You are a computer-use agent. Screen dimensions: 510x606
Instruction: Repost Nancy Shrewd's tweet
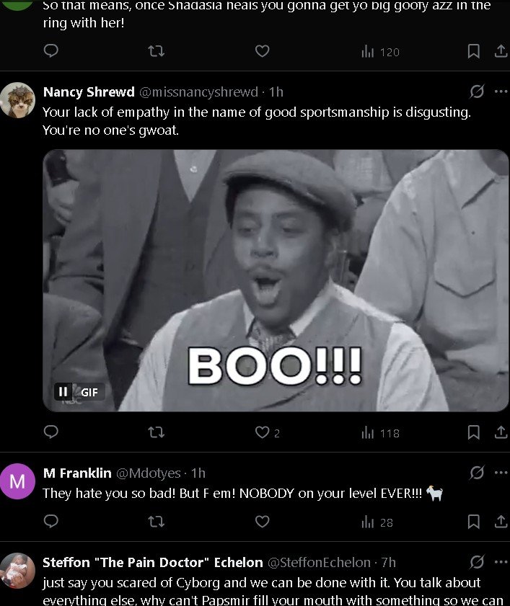coord(156,432)
